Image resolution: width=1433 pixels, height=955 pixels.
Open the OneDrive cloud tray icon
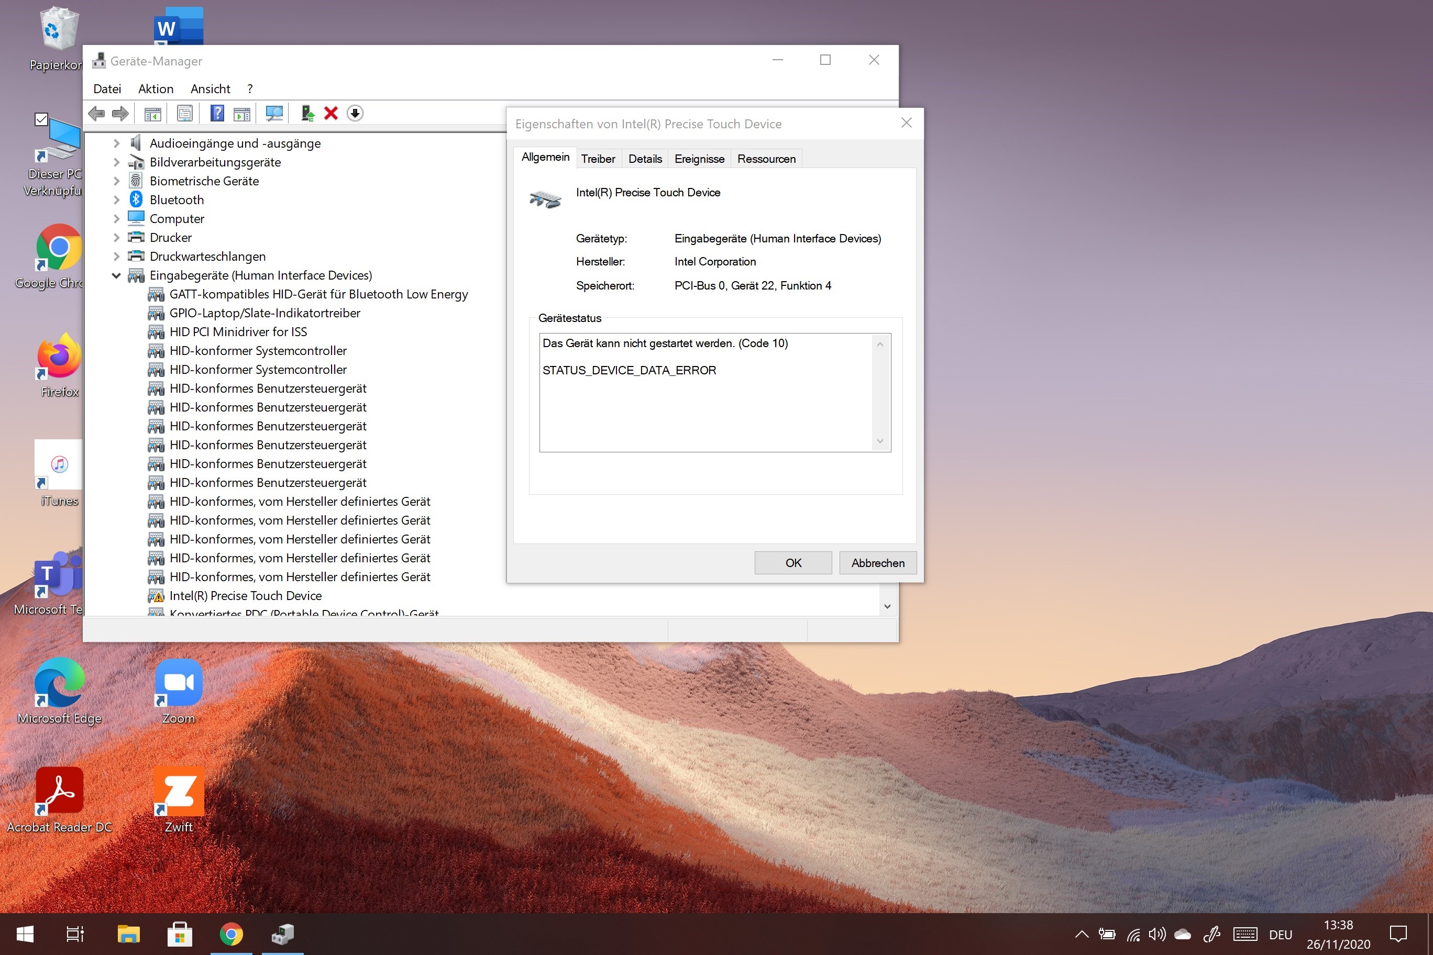(1183, 934)
